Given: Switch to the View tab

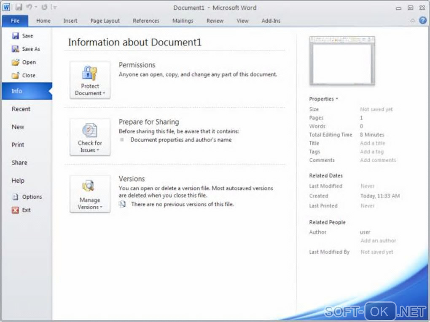Looking at the screenshot, I should (242, 21).
